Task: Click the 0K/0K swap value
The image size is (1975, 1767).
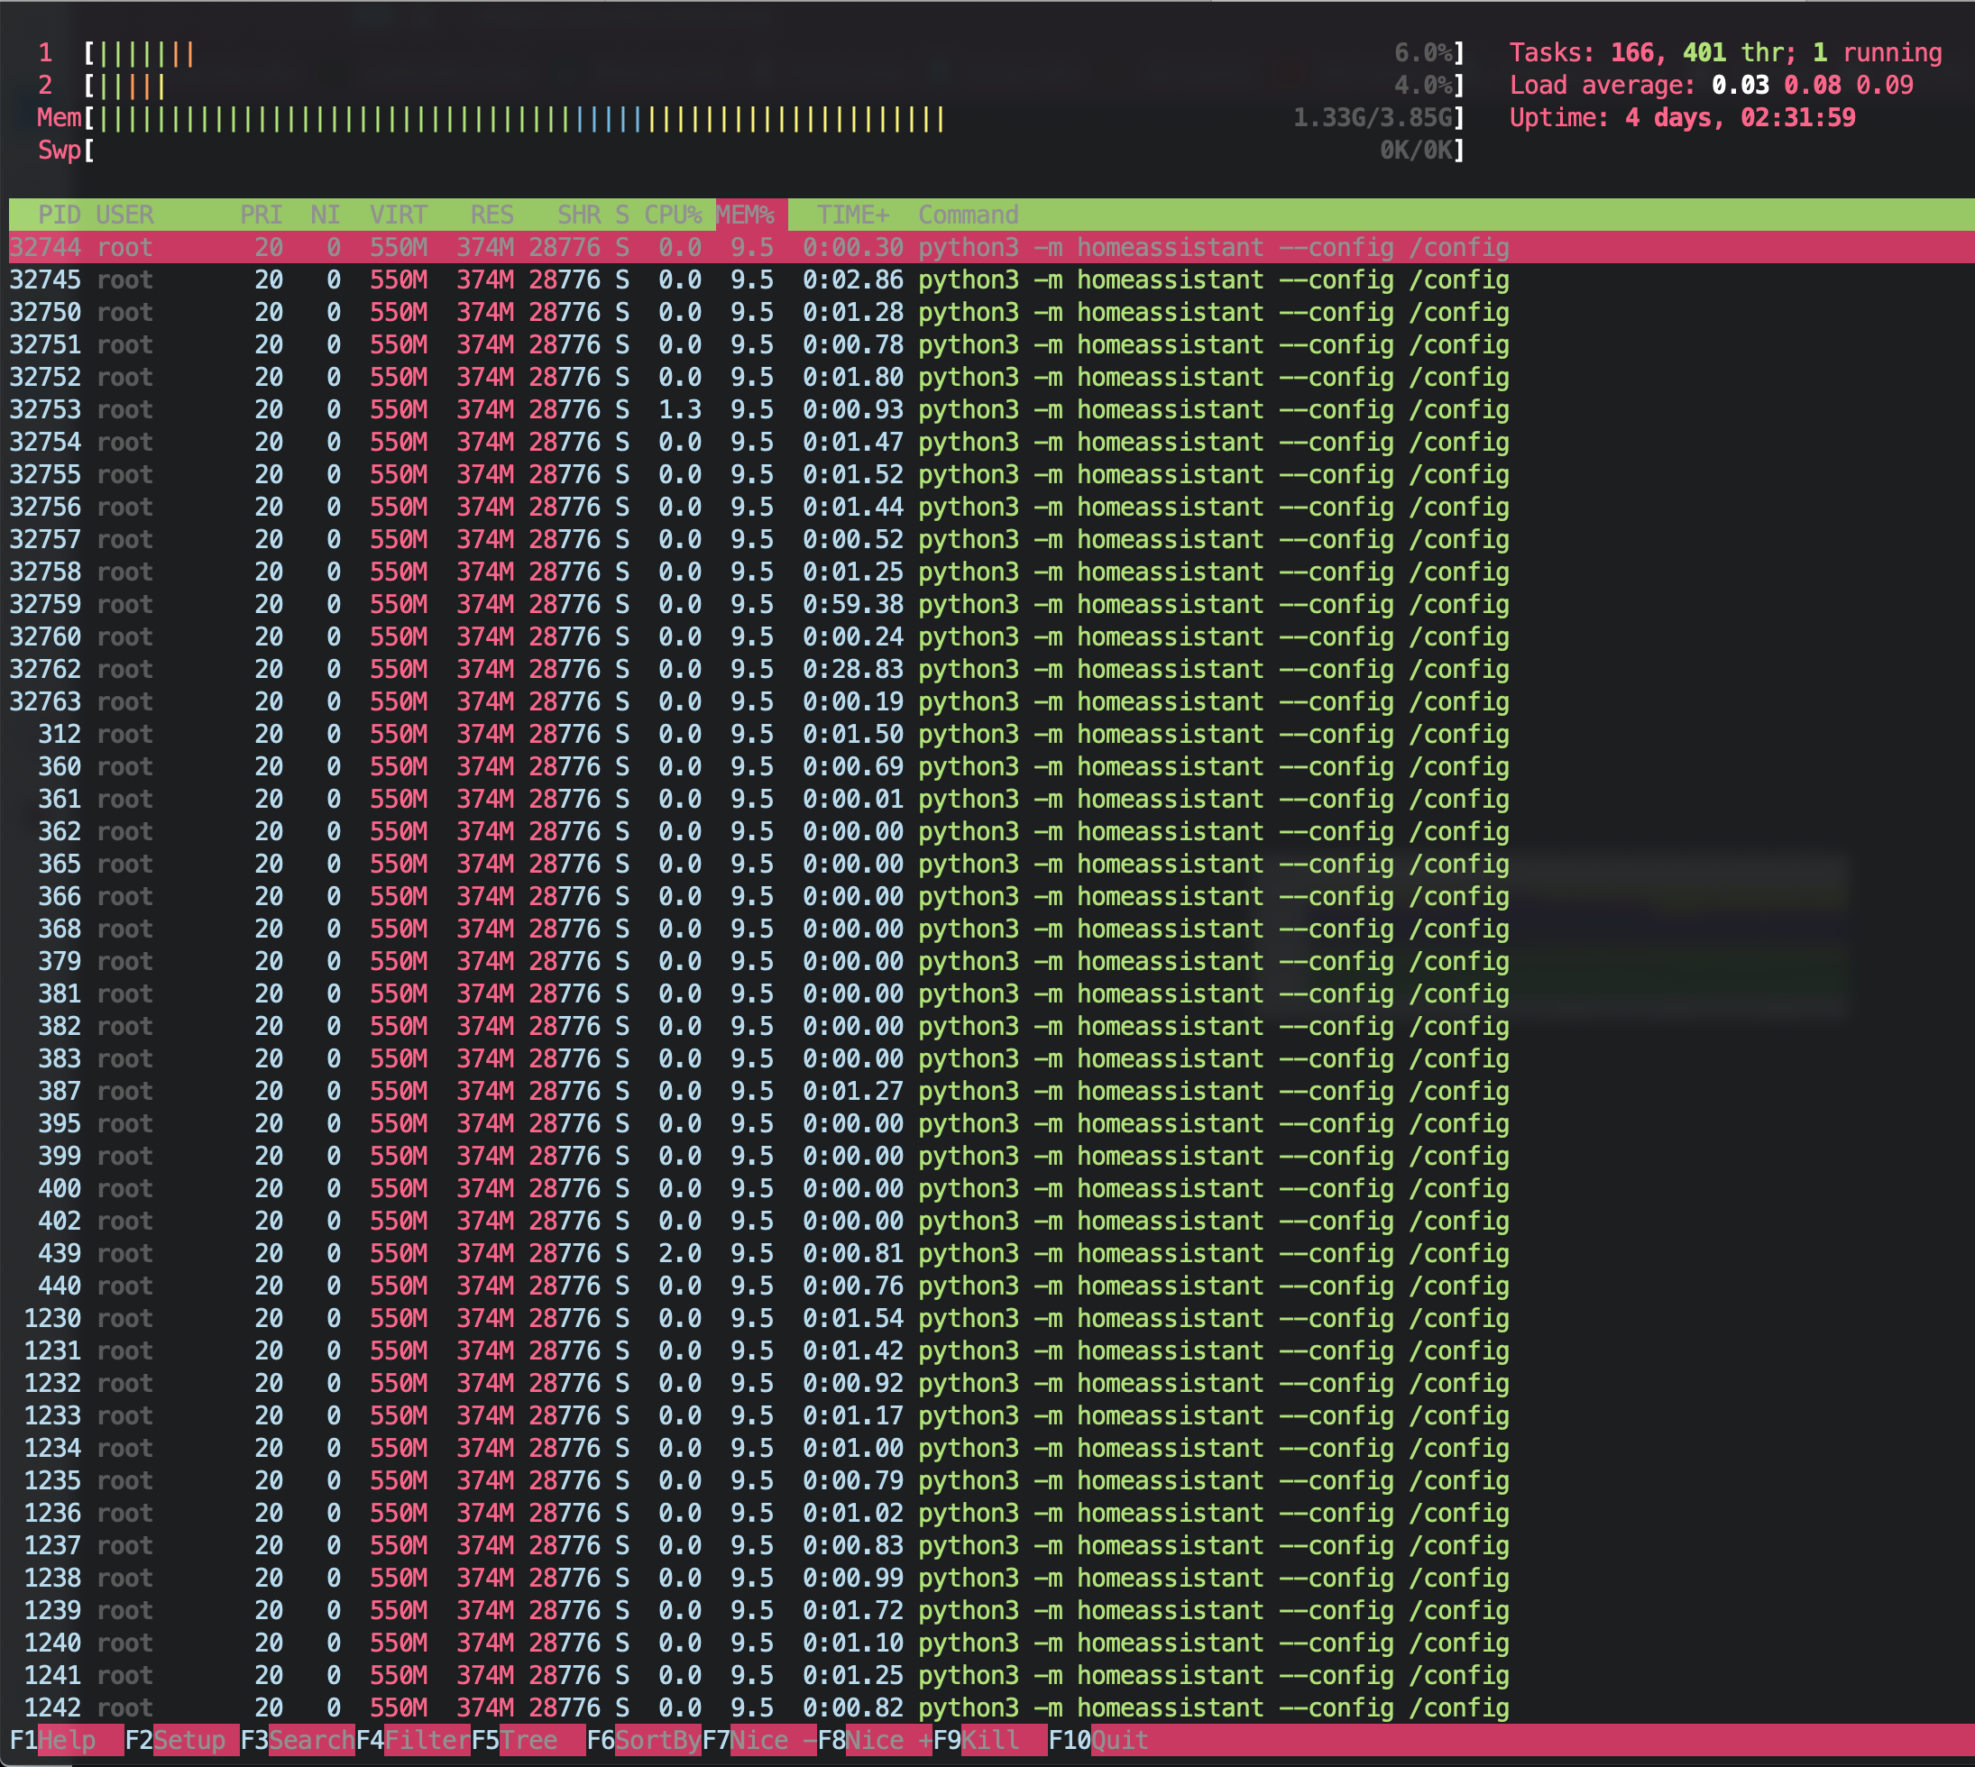Action: coord(1416,151)
